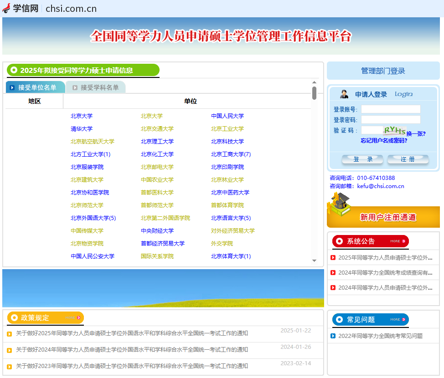The height and width of the screenshot is (378, 444).
Task: Open 中国传媒大学 link
Action: 87,230
